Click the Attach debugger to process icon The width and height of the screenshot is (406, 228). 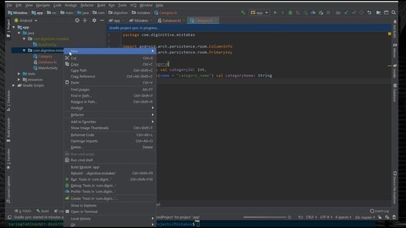pos(321,13)
